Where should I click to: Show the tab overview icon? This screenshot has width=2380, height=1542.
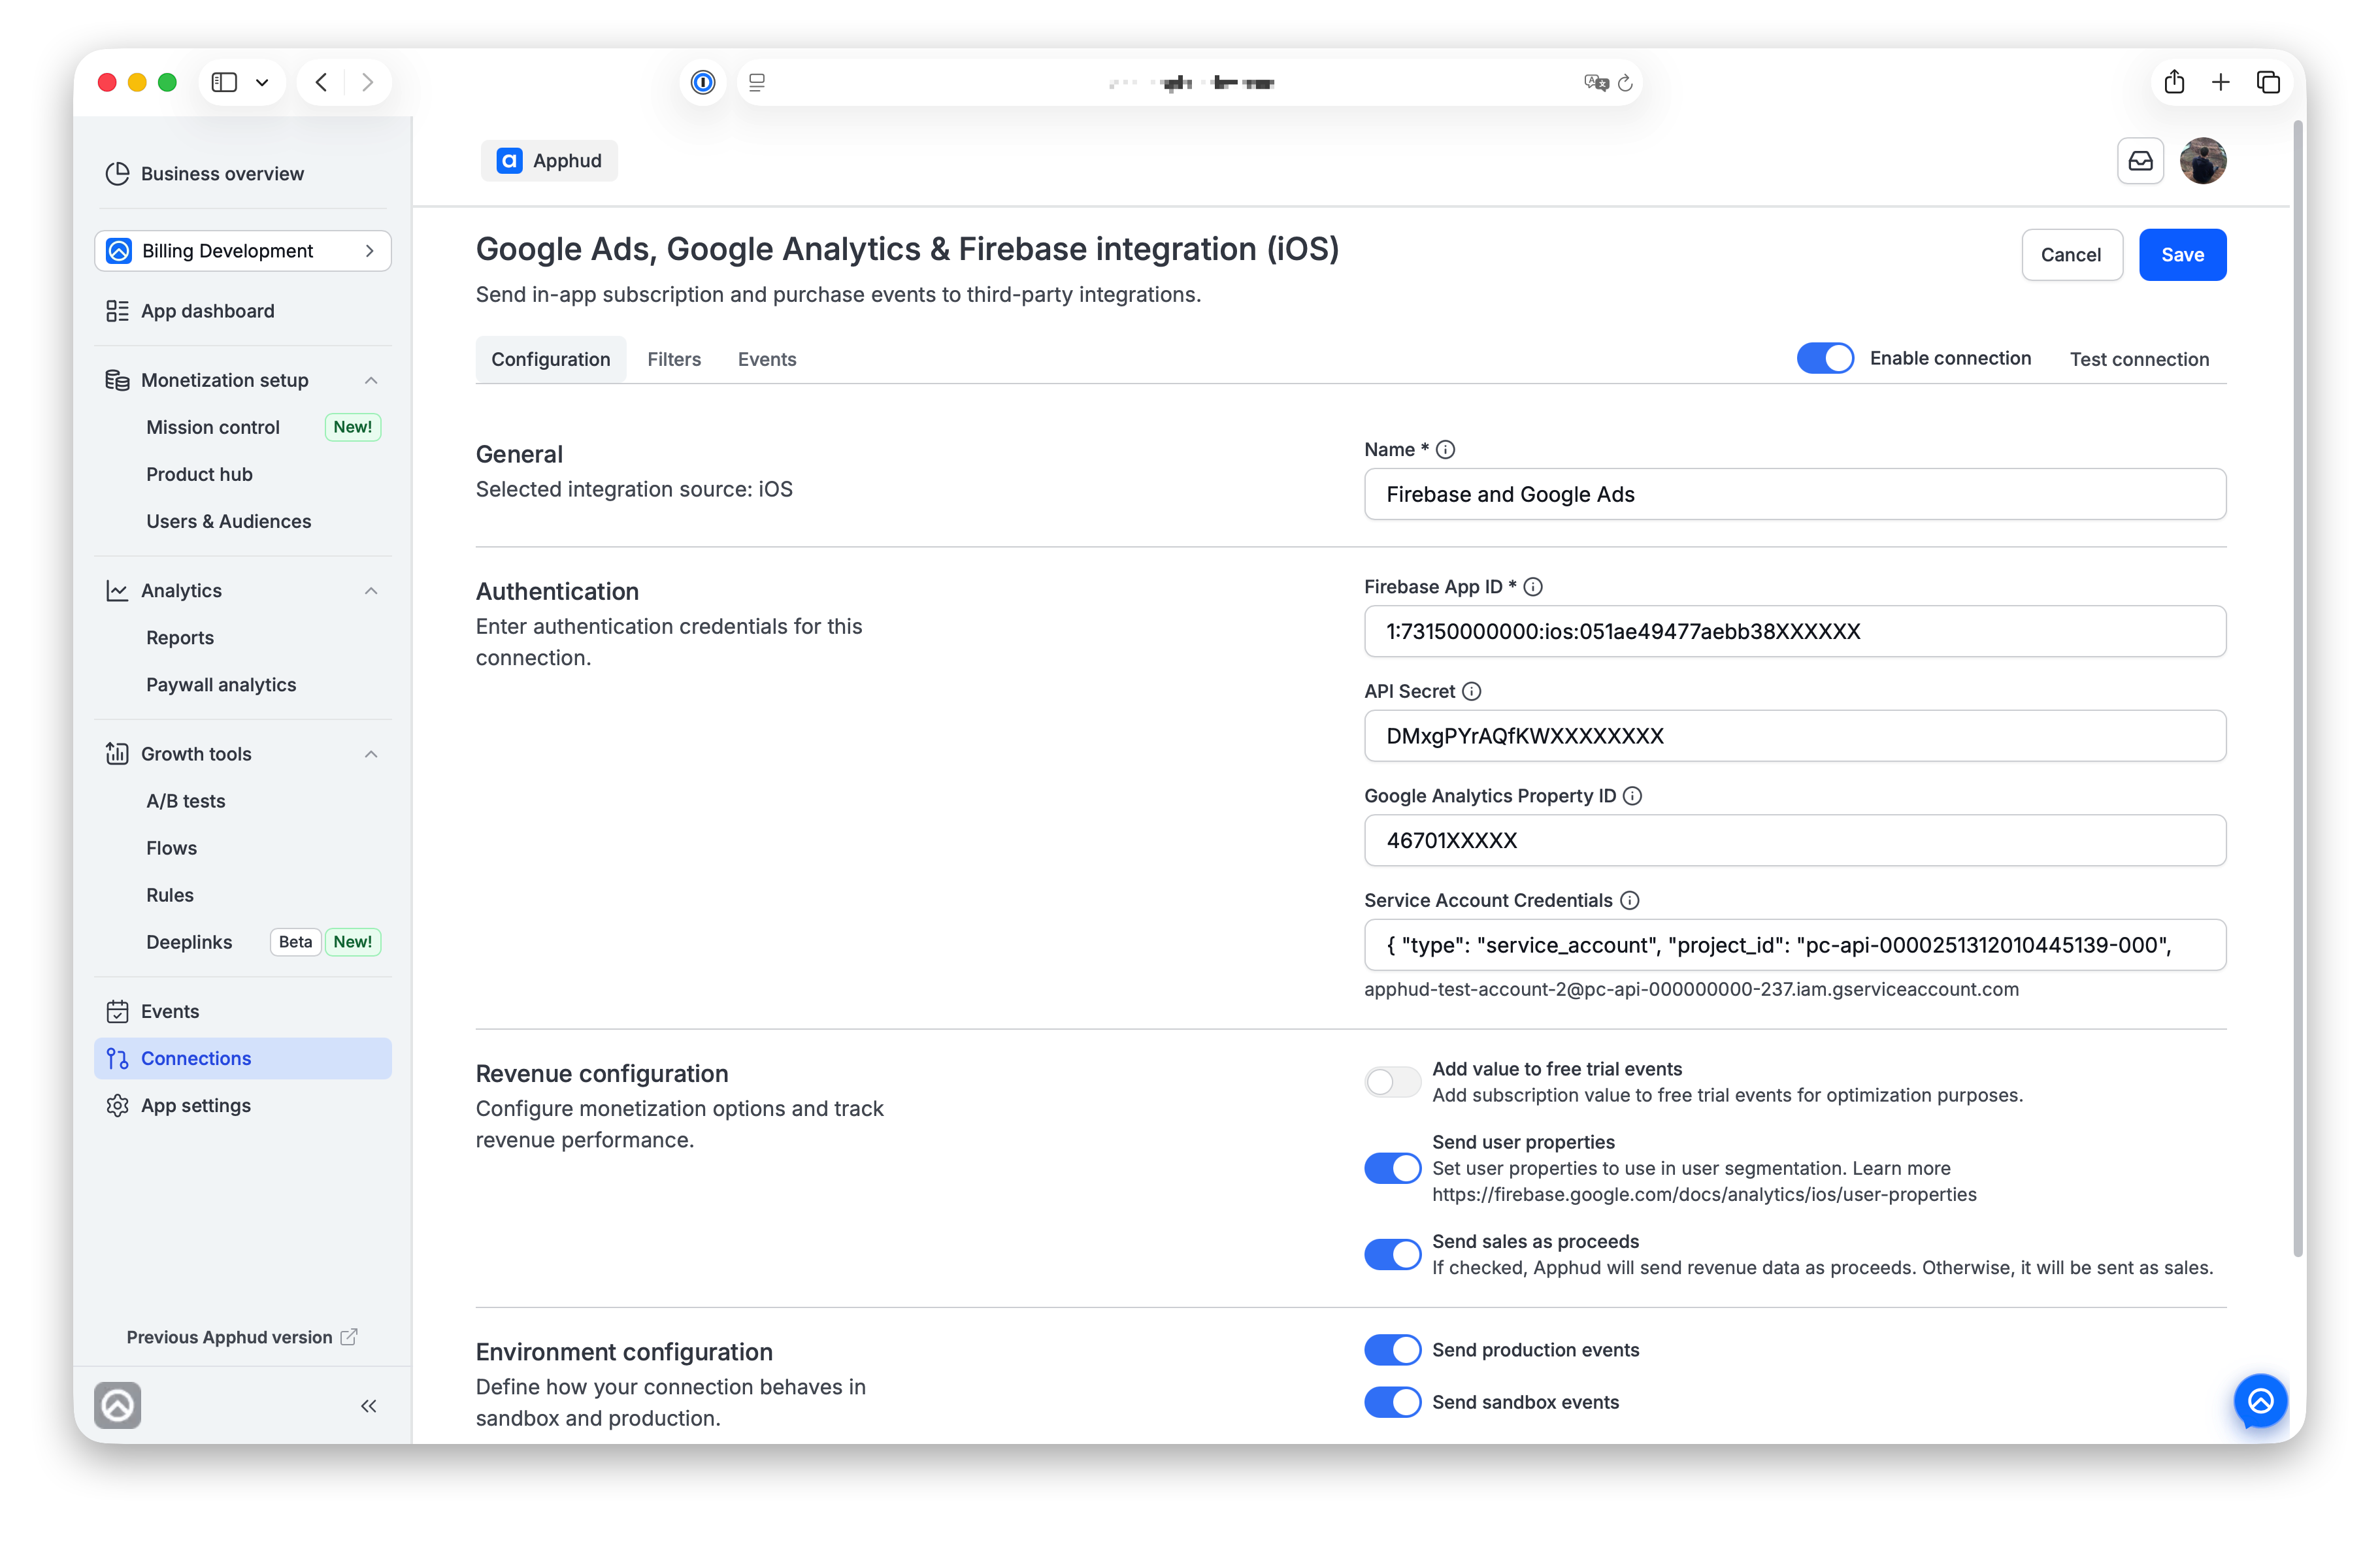pos(2268,82)
